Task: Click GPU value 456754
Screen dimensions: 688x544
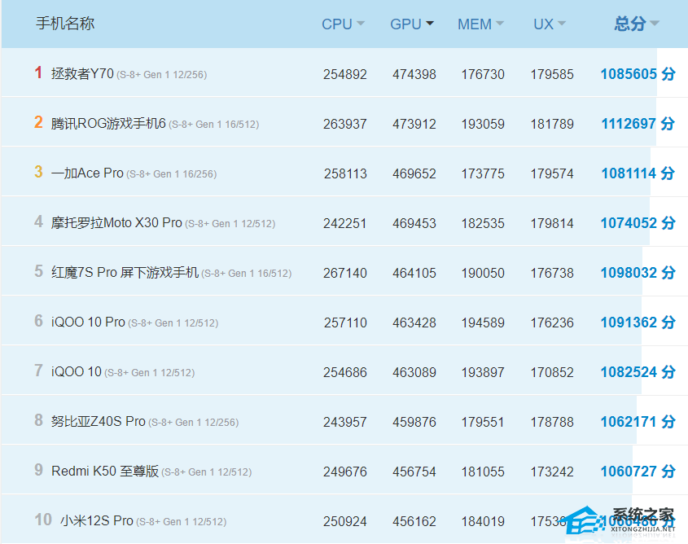Action: point(414,471)
